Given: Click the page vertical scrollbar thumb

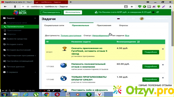Looking at the screenshot, I should click(x=173, y=29).
